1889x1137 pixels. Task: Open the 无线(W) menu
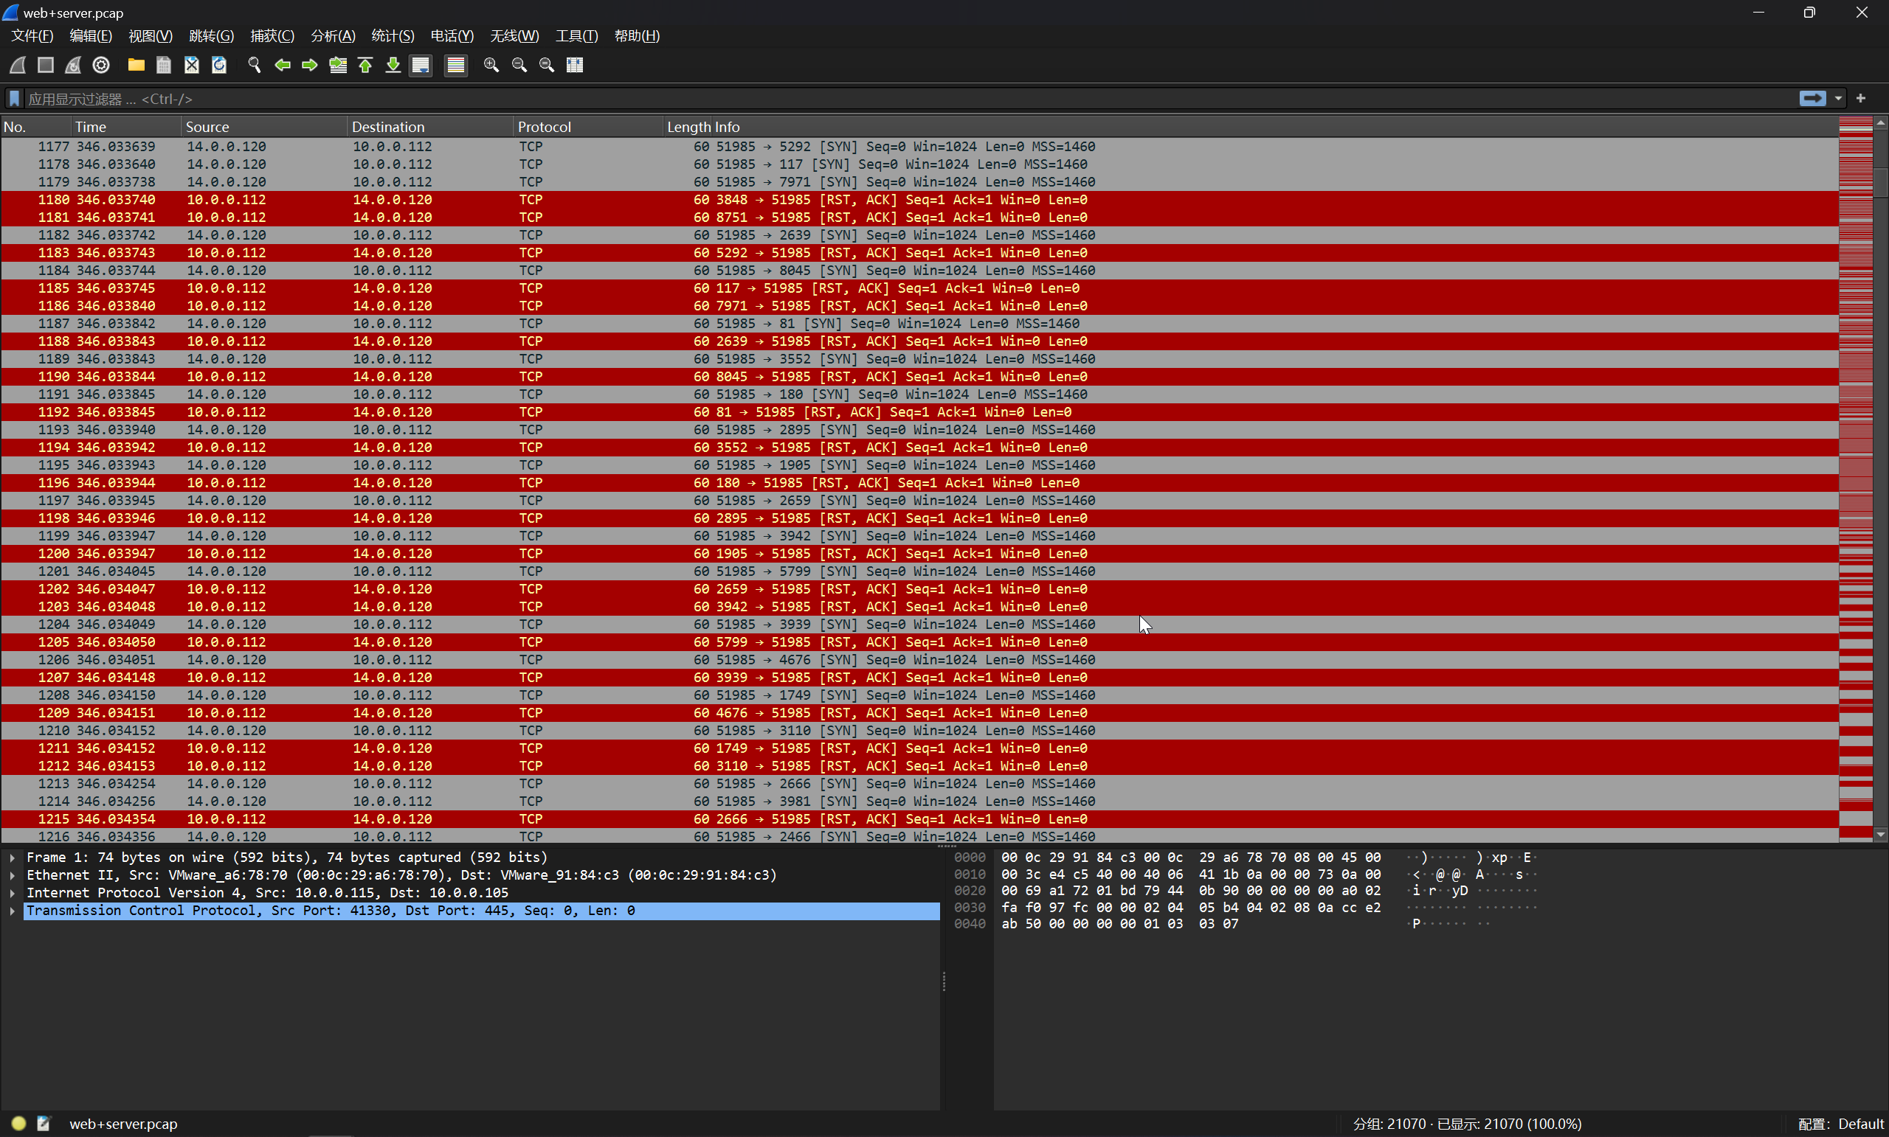(x=514, y=36)
